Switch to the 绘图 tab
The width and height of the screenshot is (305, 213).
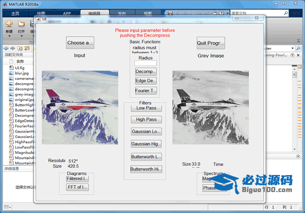41,13
